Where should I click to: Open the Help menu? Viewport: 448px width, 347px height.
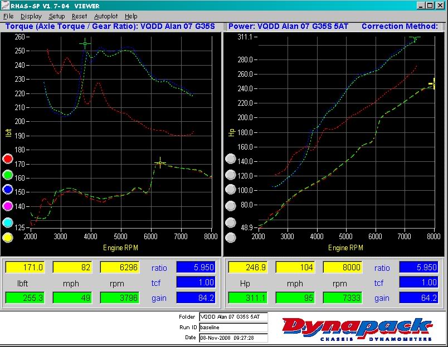pyautogui.click(x=131, y=16)
